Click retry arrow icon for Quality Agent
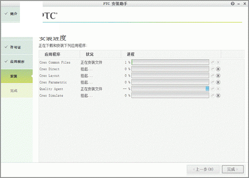This screenshot has height=178, width=249. tap(213, 89)
